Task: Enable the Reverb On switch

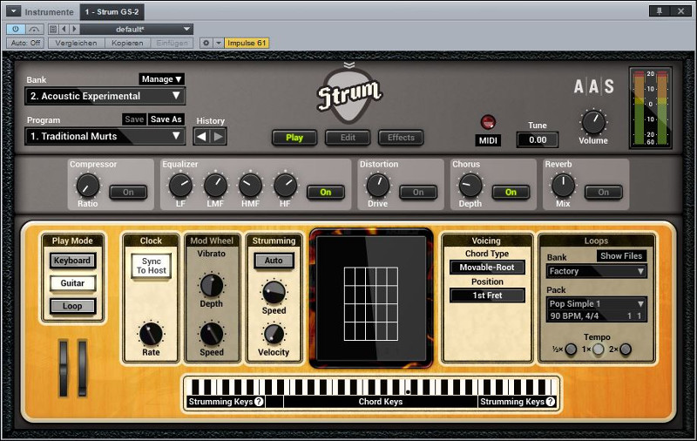Action: 604,192
